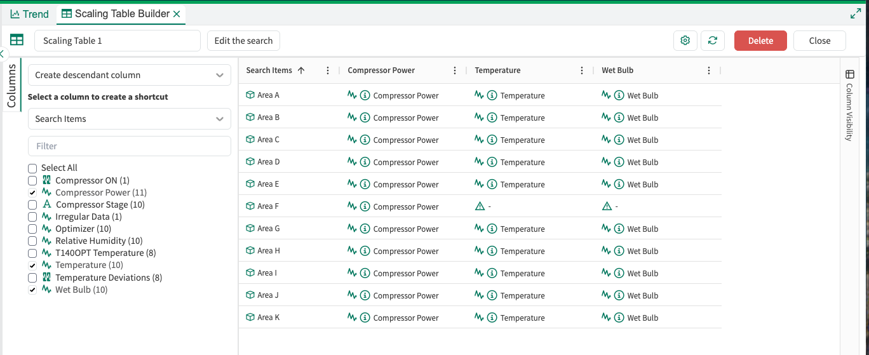Collapse the Columns side panel arrow

click(3, 54)
